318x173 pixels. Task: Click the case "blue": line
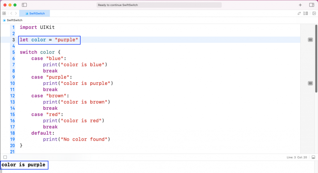pos(49,59)
